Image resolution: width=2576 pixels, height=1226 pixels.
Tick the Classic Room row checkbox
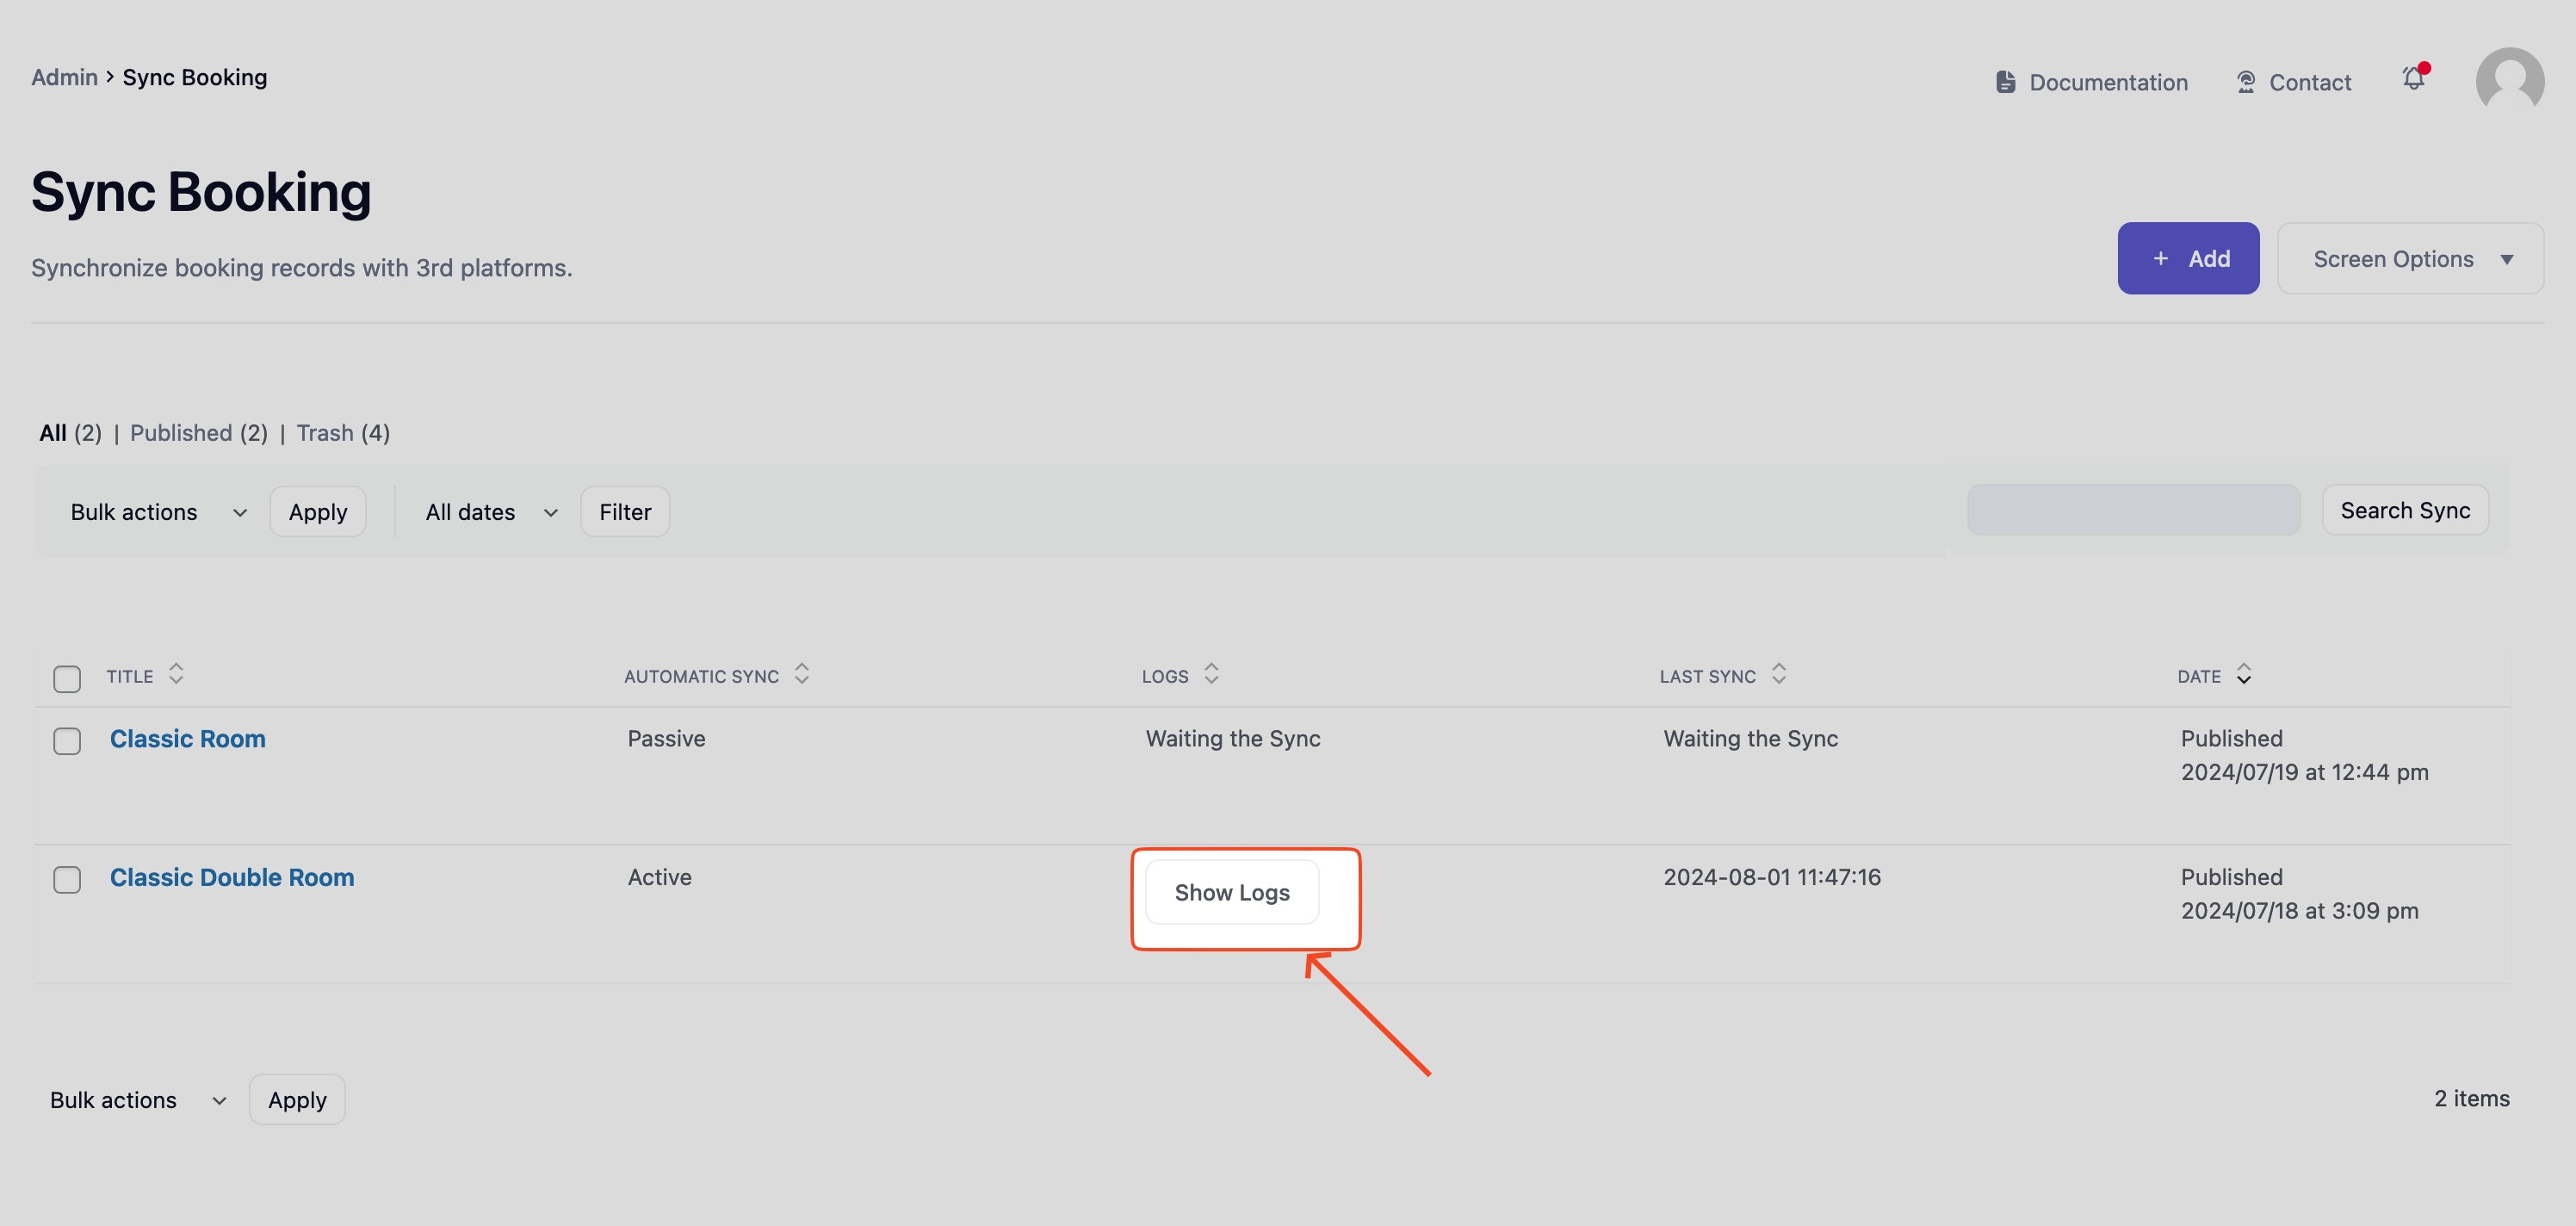(67, 741)
